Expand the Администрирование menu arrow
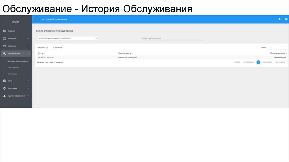Screen dimensions: 289x162 pos(28,96)
